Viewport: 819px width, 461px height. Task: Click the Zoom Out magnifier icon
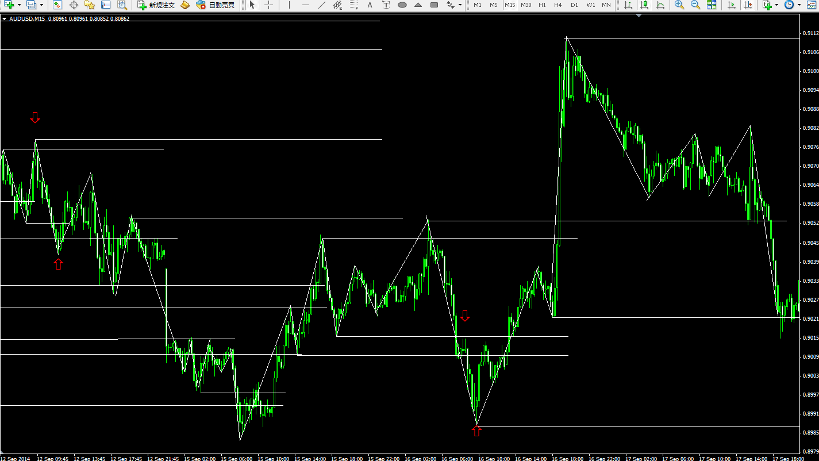pyautogui.click(x=695, y=5)
